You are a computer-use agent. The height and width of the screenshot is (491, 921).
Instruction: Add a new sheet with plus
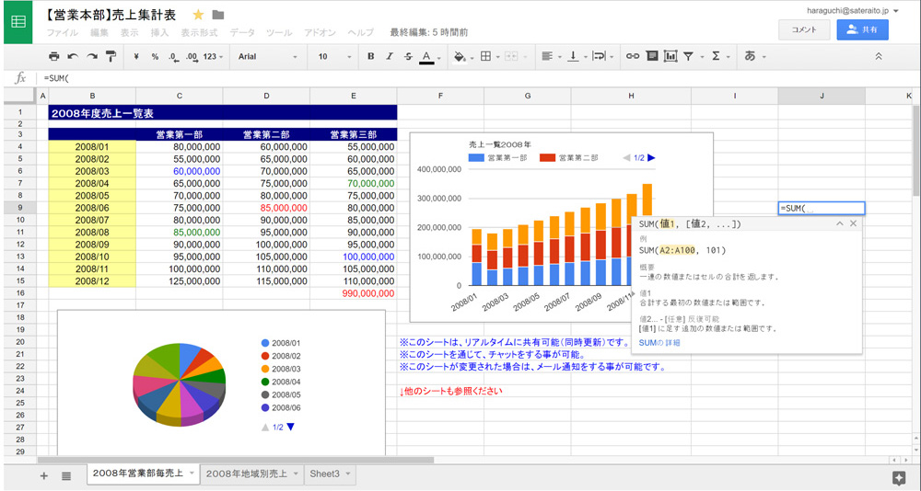[44, 475]
